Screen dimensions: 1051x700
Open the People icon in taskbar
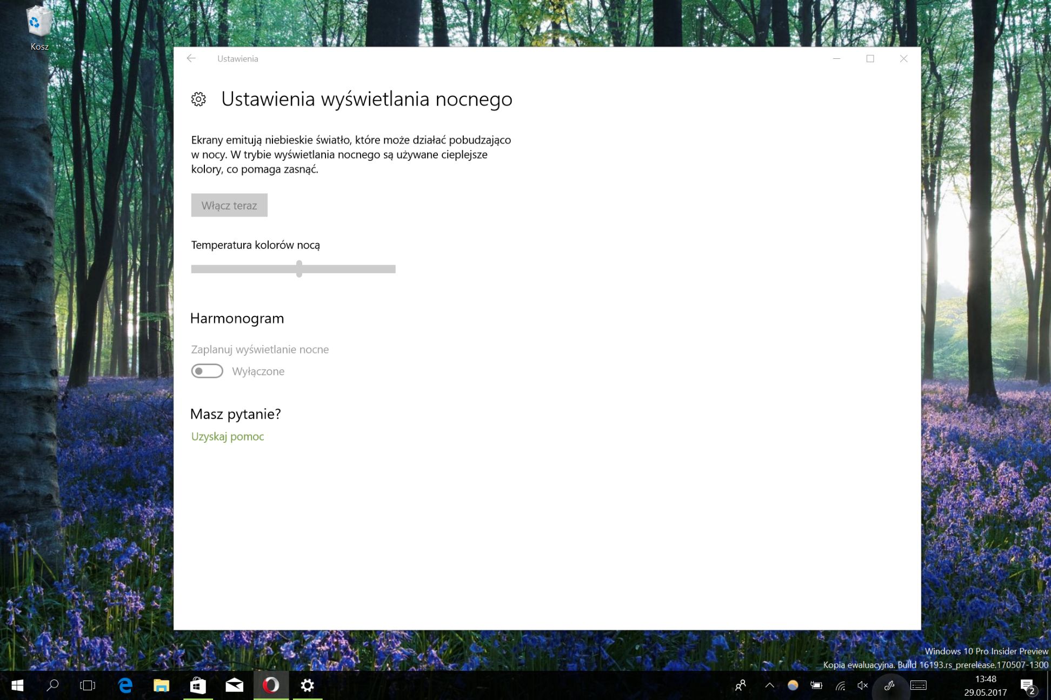(x=741, y=685)
